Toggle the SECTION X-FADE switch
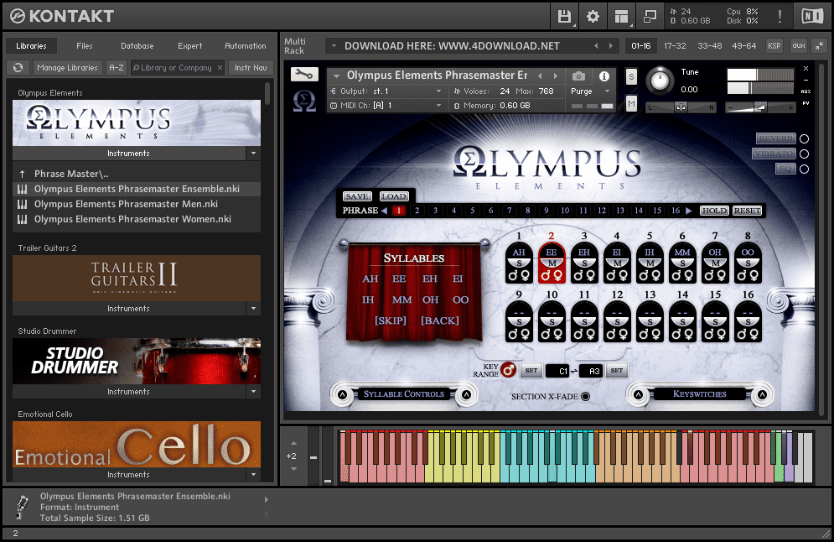The image size is (834, 542). (586, 396)
